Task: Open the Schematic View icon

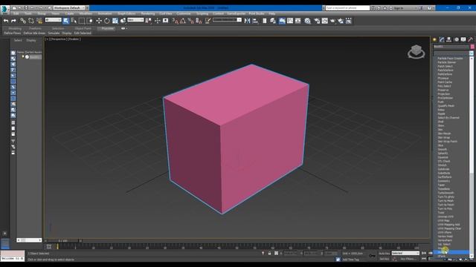Action: tap(297, 21)
